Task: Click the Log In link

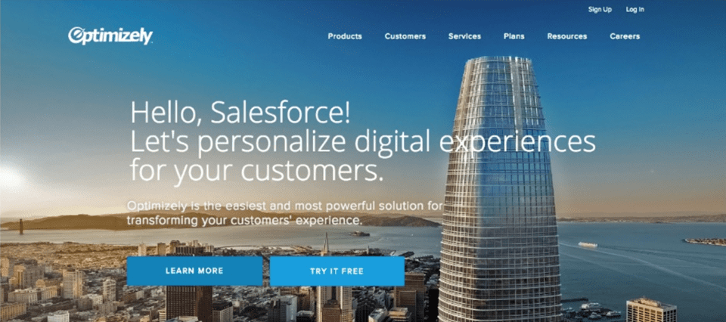Action: [x=634, y=9]
